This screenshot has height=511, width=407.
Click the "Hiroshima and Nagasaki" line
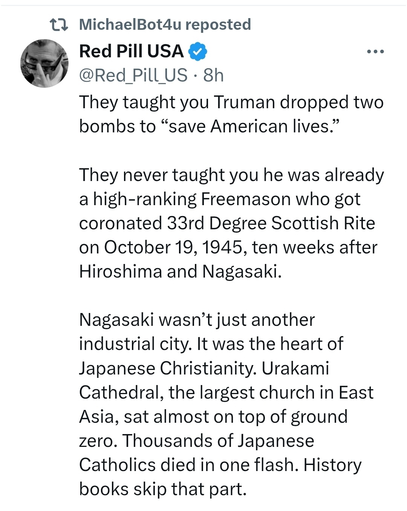(x=180, y=272)
